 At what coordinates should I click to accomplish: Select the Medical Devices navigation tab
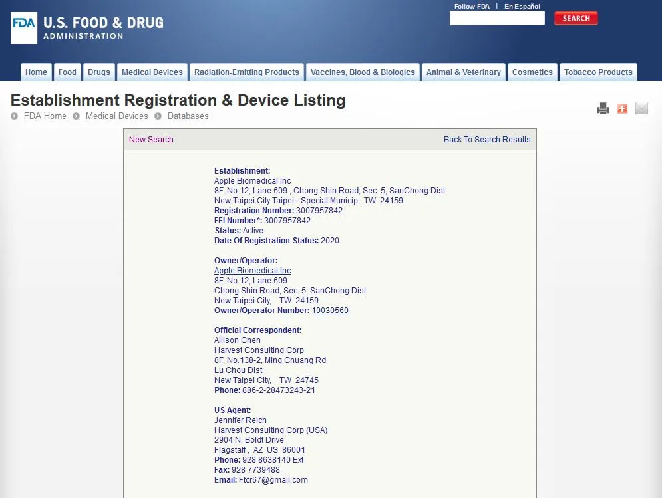pyautogui.click(x=152, y=72)
